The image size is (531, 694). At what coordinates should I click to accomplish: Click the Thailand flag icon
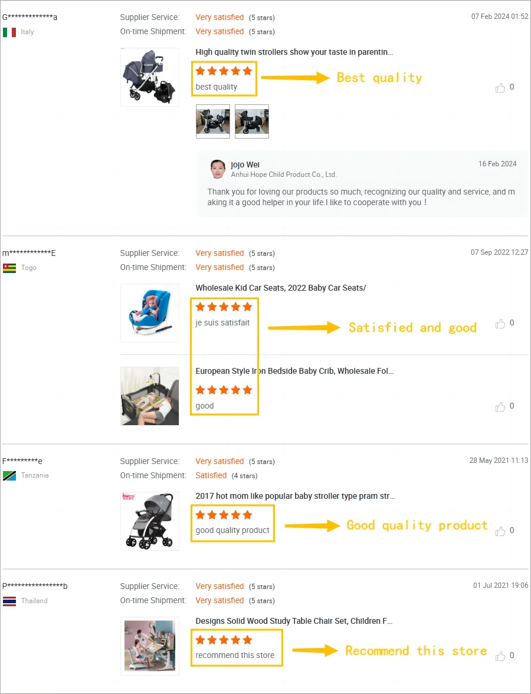(9, 601)
